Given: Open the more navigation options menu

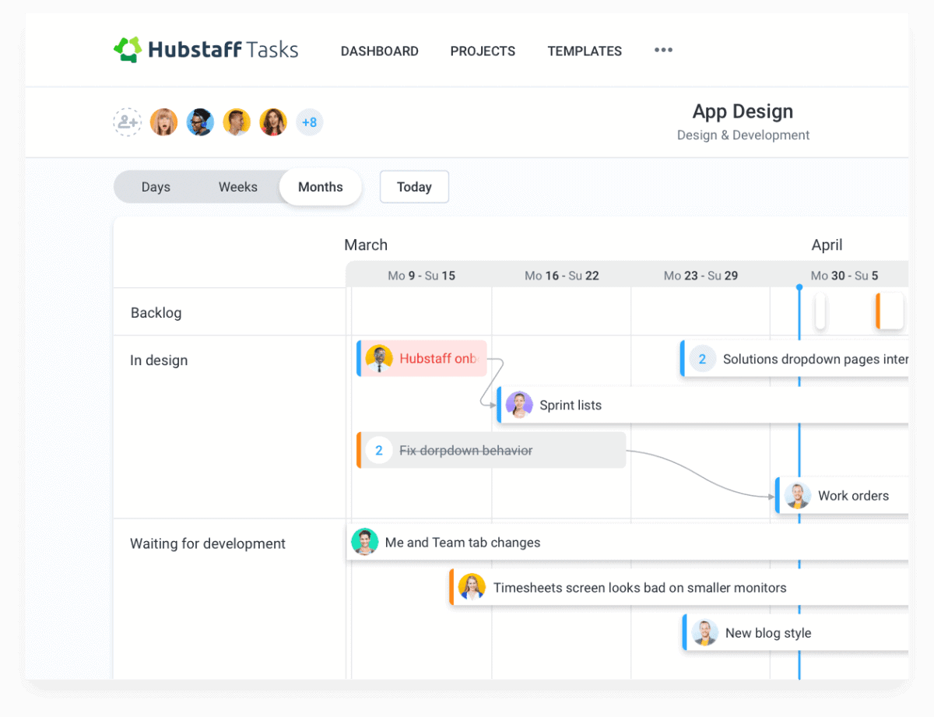Looking at the screenshot, I should [663, 50].
